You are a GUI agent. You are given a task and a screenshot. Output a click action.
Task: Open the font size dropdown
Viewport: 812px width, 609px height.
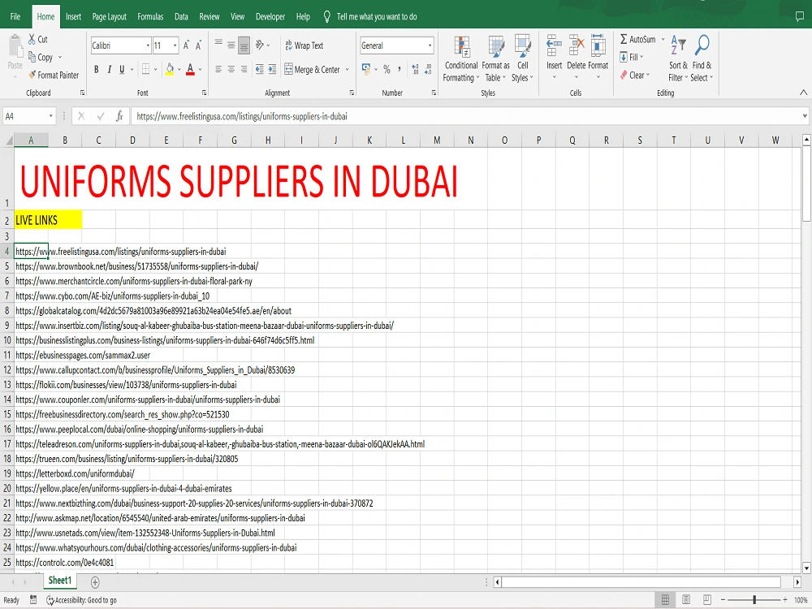tap(175, 45)
